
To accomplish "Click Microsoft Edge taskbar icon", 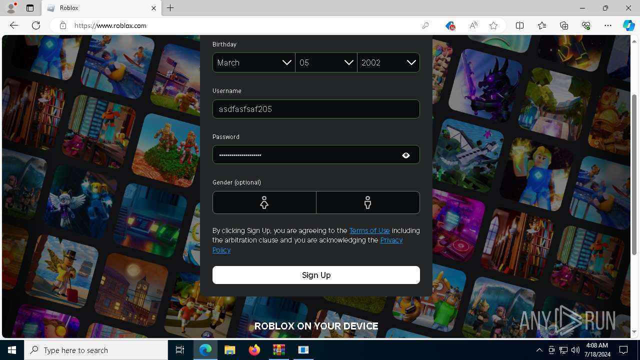I will point(205,350).
